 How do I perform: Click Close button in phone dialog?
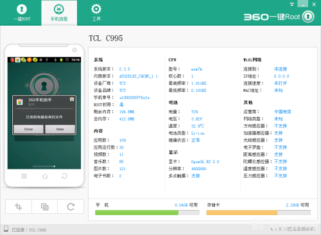point(28,129)
